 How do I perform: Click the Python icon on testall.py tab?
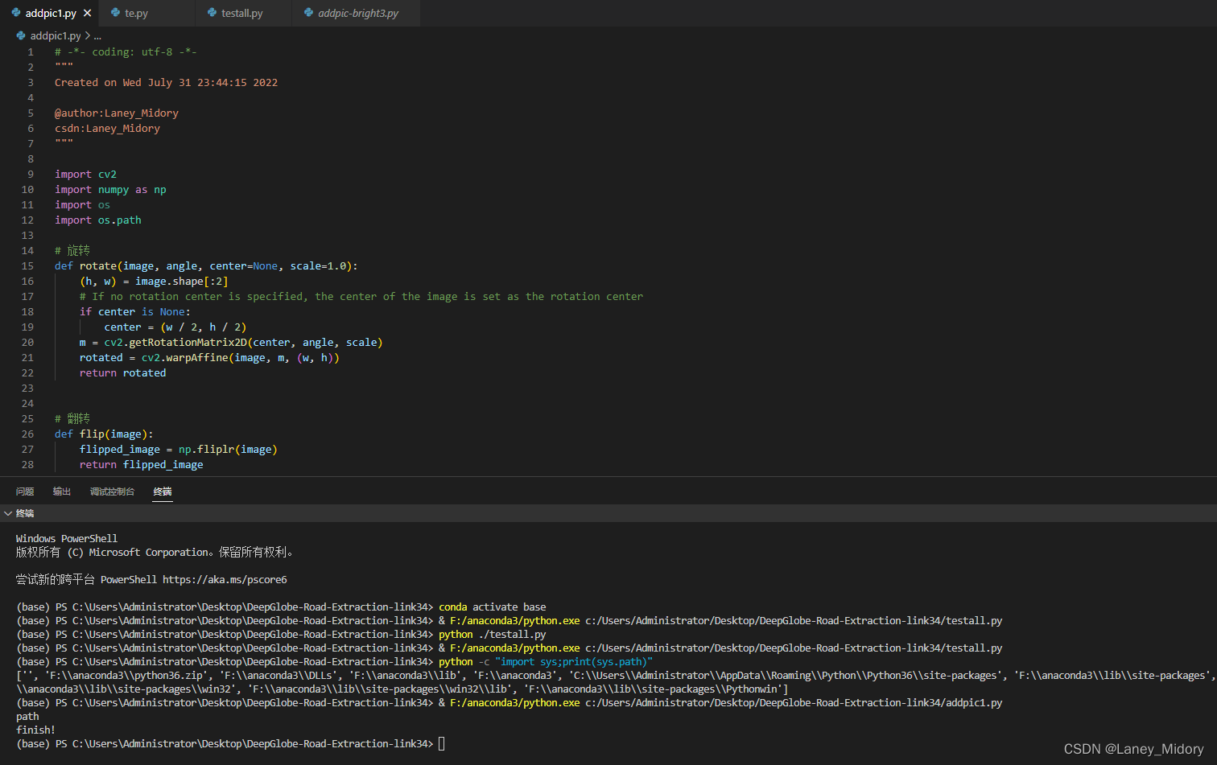point(212,13)
